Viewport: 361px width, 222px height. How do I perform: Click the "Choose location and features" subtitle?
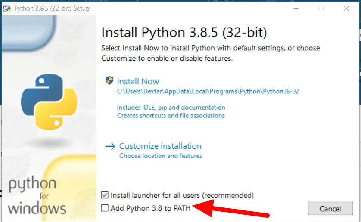(x=160, y=156)
